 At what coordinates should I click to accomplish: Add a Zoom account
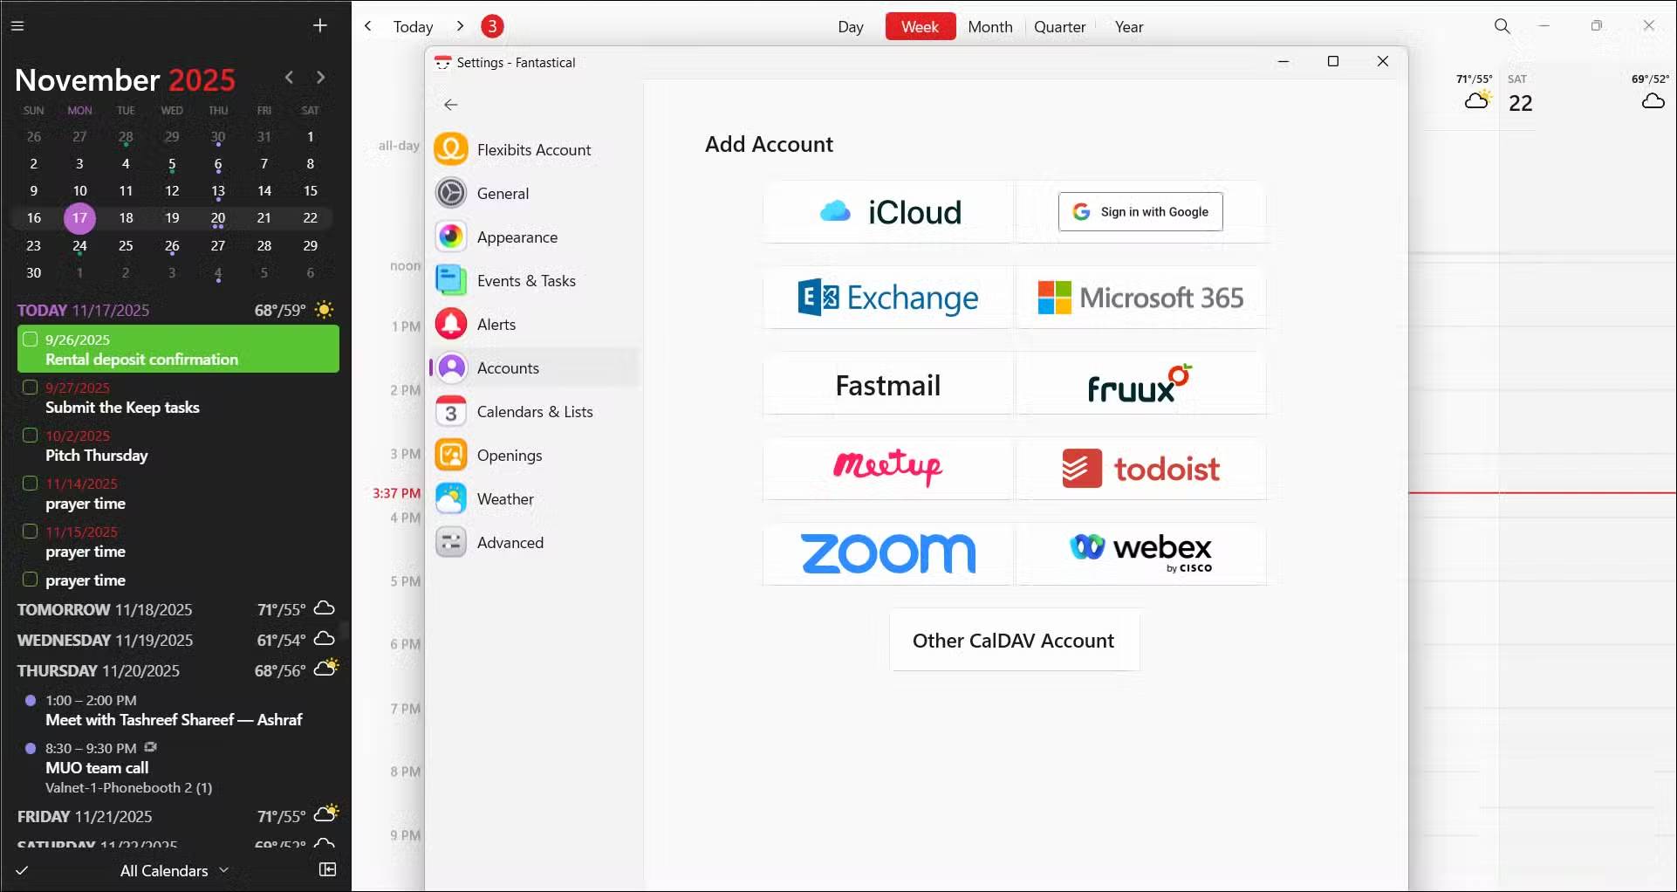point(888,554)
